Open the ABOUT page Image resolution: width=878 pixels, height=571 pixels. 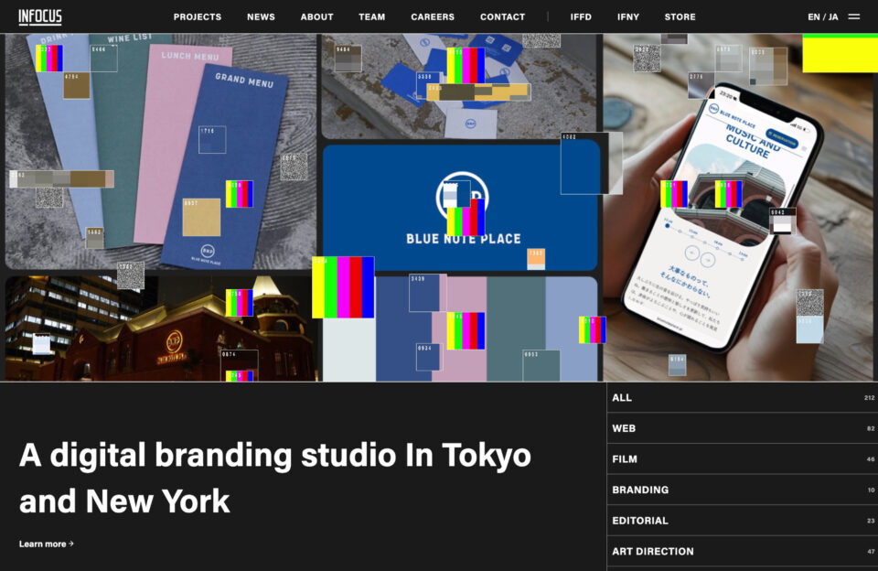click(316, 16)
